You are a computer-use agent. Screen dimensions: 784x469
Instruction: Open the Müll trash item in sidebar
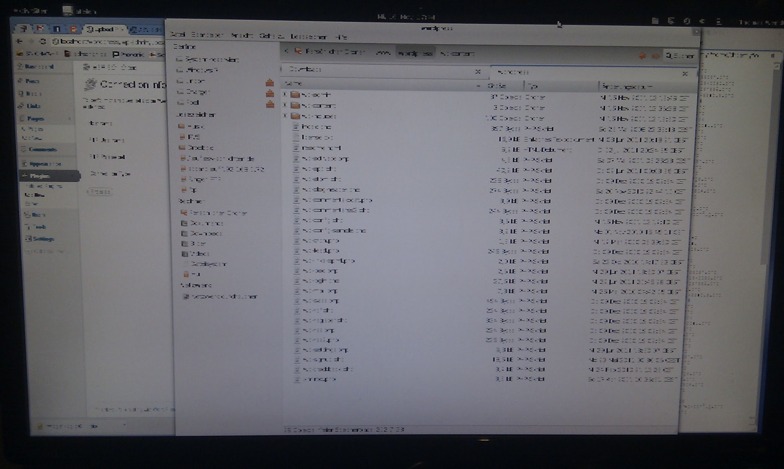click(195, 274)
